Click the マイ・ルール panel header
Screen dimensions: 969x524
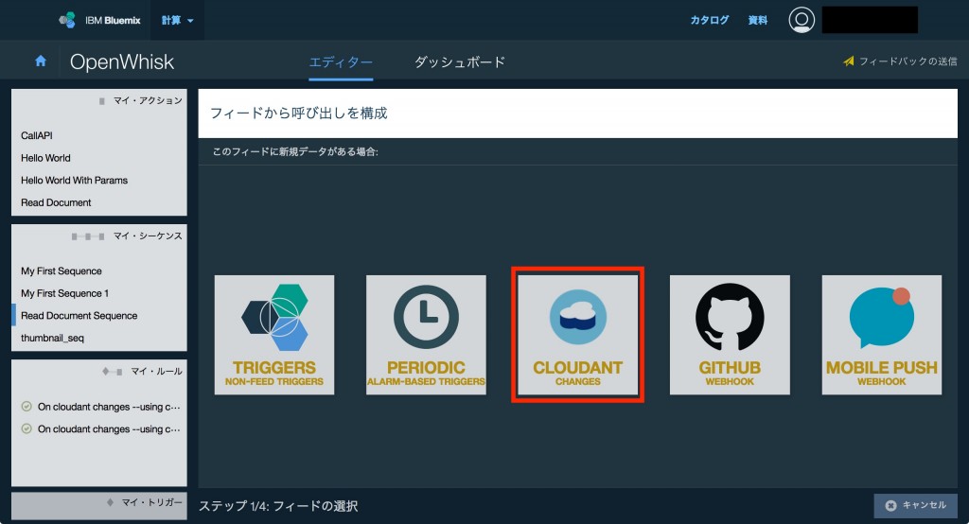[x=156, y=371]
